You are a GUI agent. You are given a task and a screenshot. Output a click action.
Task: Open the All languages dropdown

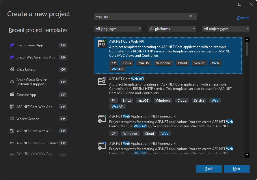[x=118, y=29]
